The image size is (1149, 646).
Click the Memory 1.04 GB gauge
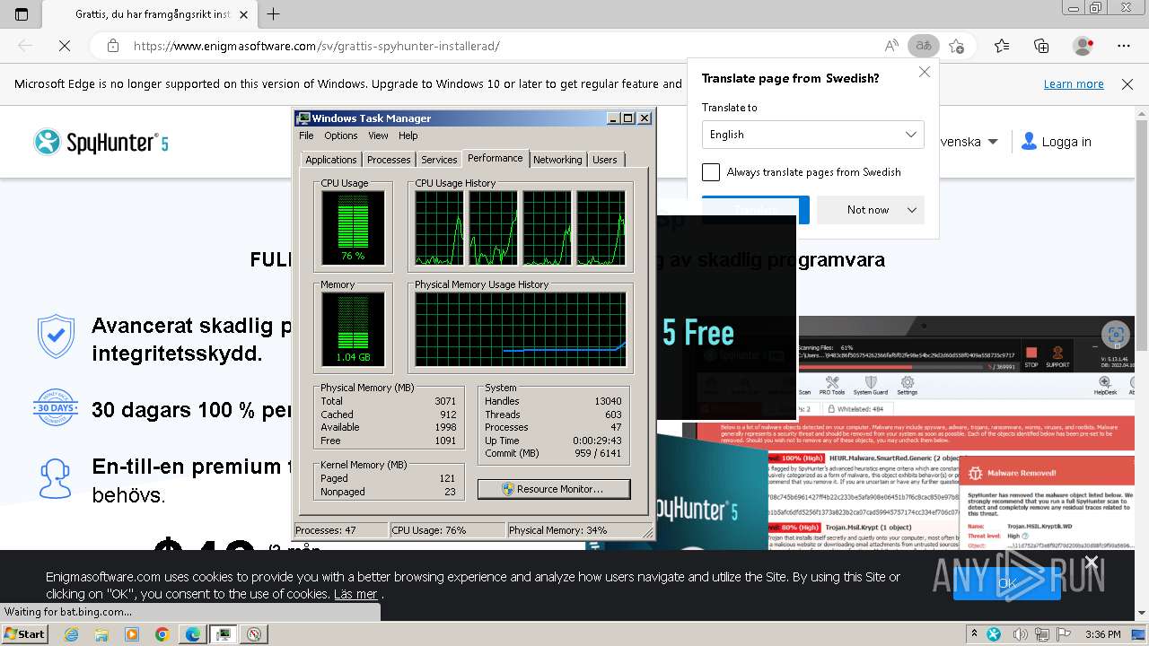(x=353, y=329)
